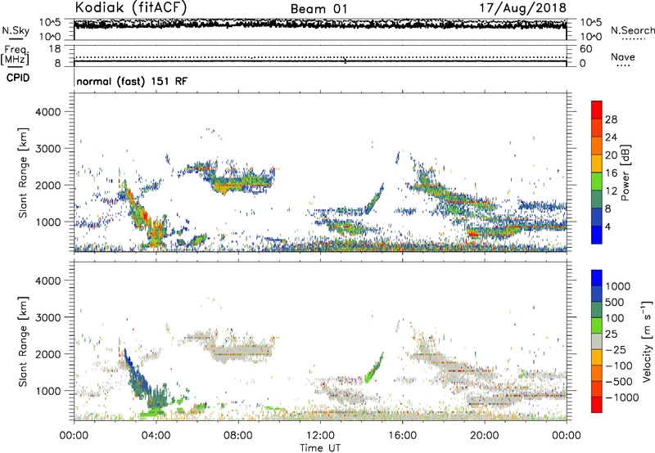Image resolution: width=655 pixels, height=453 pixels.
Task: Click the light green power colorbar segment near 12
Action: [x=597, y=182]
